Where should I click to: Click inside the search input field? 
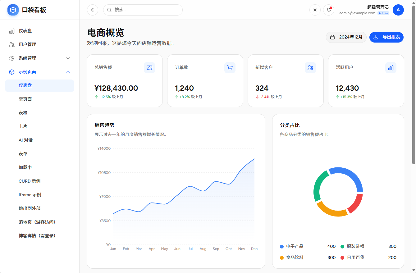(x=143, y=10)
